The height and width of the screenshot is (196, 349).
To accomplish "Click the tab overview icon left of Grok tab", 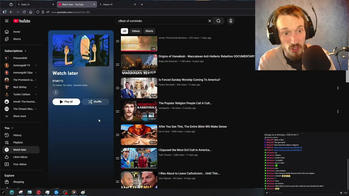I will tap(11, 4).
